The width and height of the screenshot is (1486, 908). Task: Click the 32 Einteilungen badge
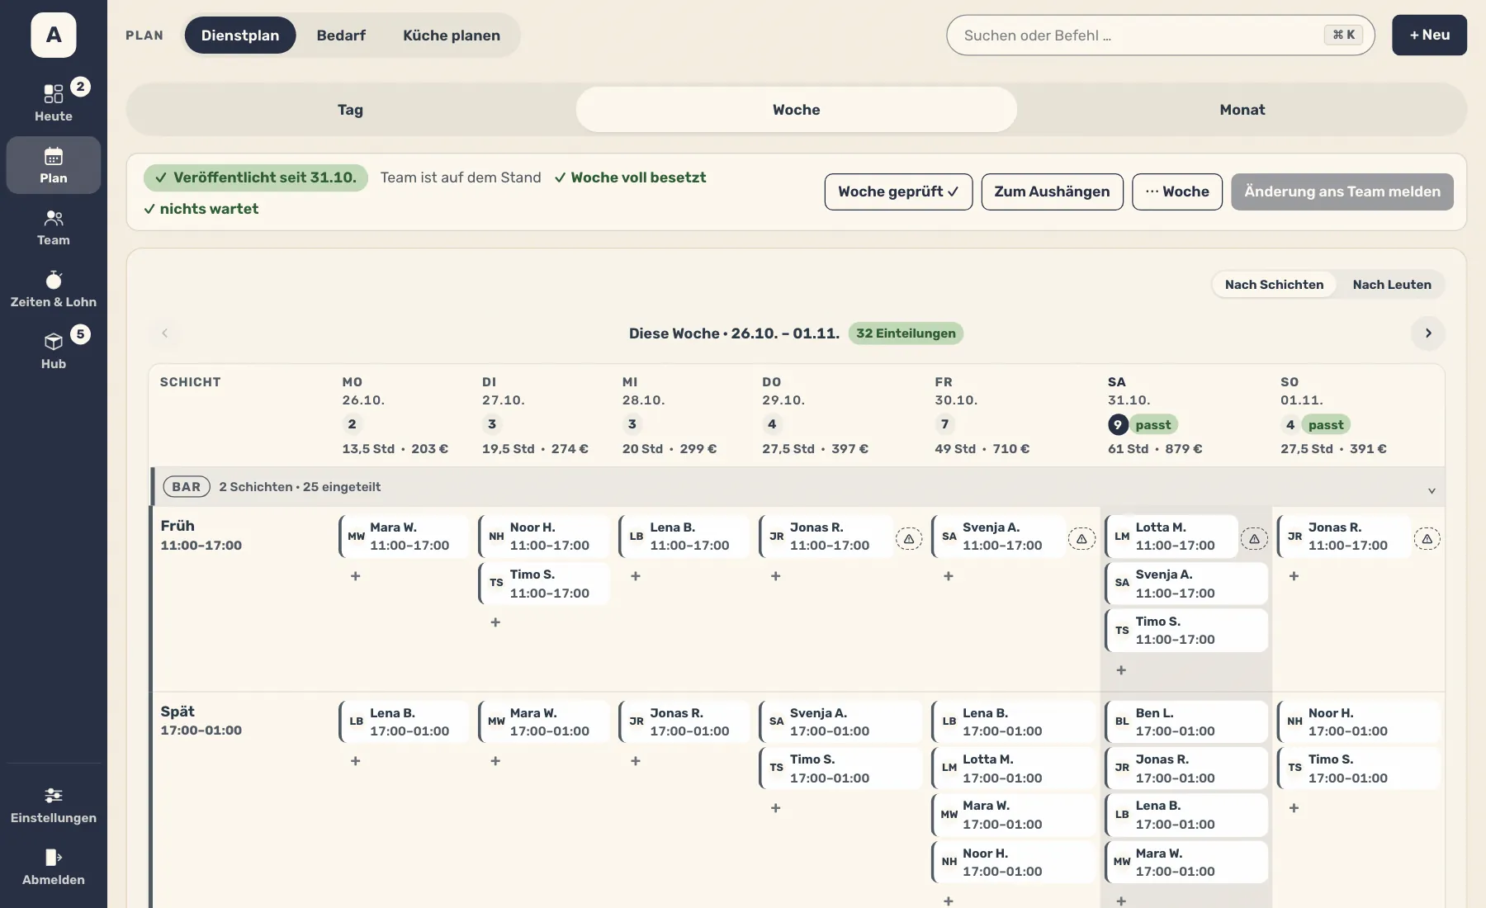906,333
